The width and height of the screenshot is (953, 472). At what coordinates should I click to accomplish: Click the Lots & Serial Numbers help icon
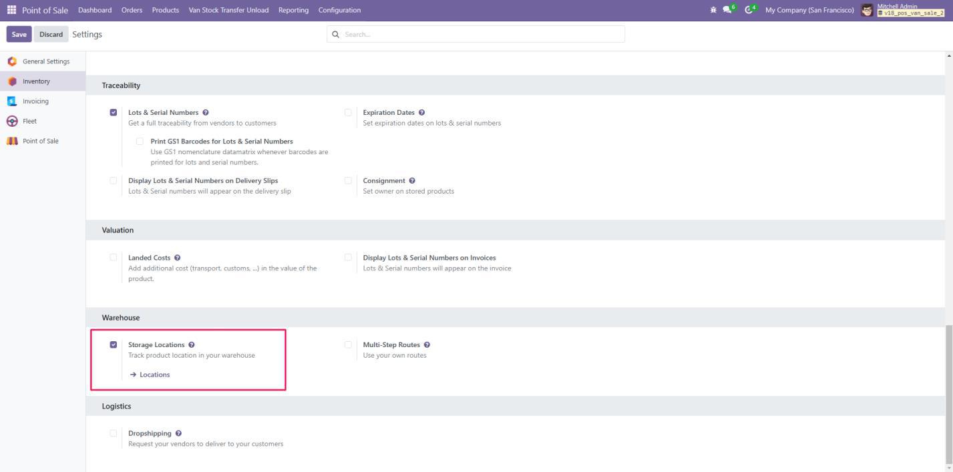coord(206,113)
